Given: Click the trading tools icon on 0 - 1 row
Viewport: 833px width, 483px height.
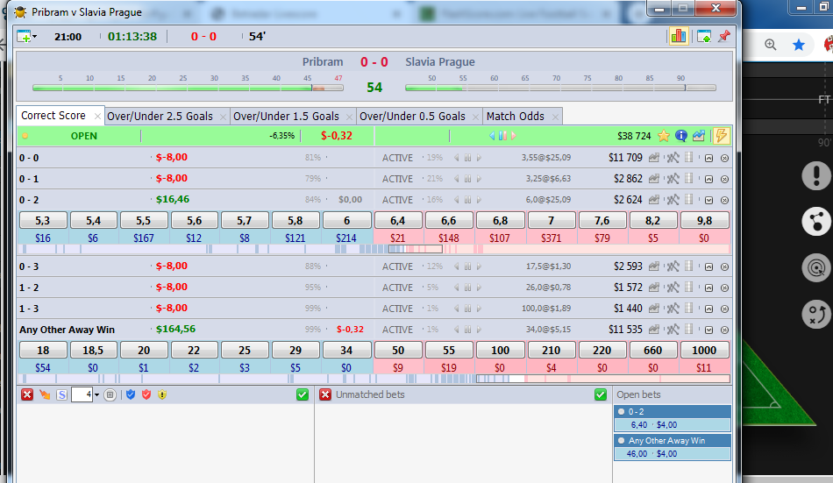Looking at the screenshot, I should click(673, 179).
